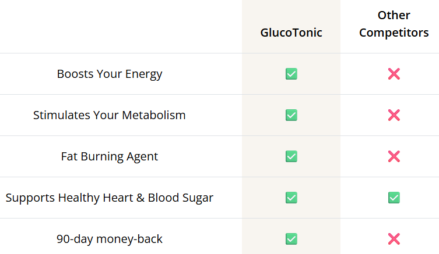Click the '90-day money-back' label
Viewport: 439px width, 254px height.
[110, 239]
